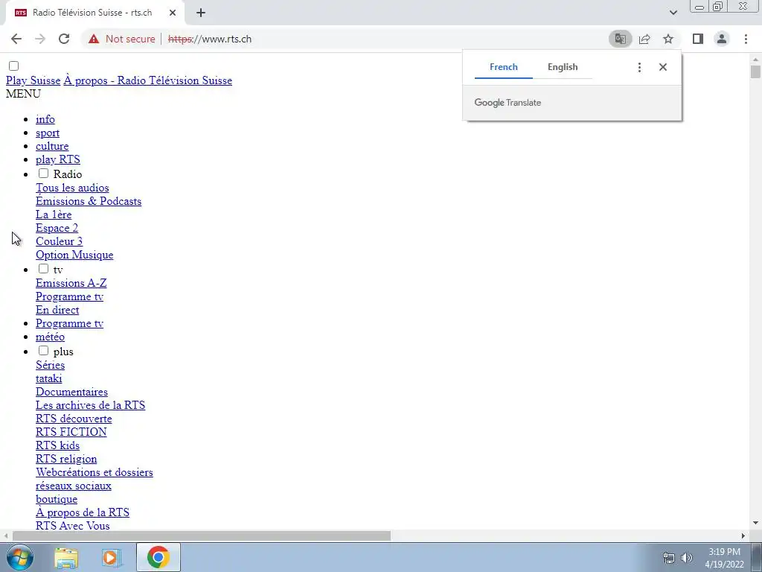The width and height of the screenshot is (762, 572).
Task: Bookmark this tab with the star icon
Action: click(x=668, y=39)
